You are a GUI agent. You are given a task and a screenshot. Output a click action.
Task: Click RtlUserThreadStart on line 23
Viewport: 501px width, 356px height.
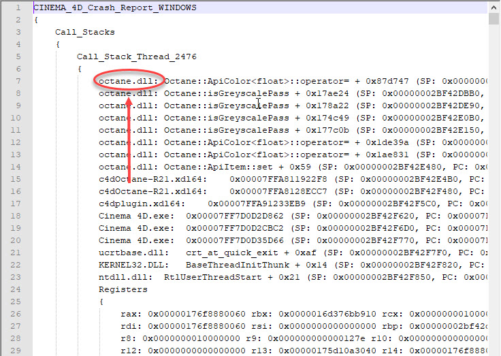click(213, 277)
